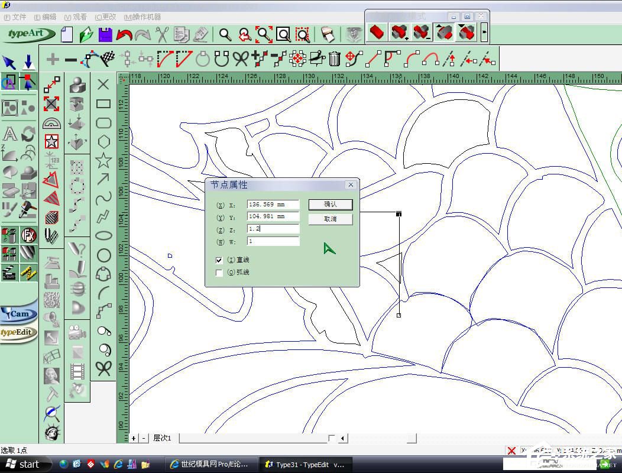Click the magnifier zoom icon in toolbar
The image size is (622, 473).
[225, 34]
